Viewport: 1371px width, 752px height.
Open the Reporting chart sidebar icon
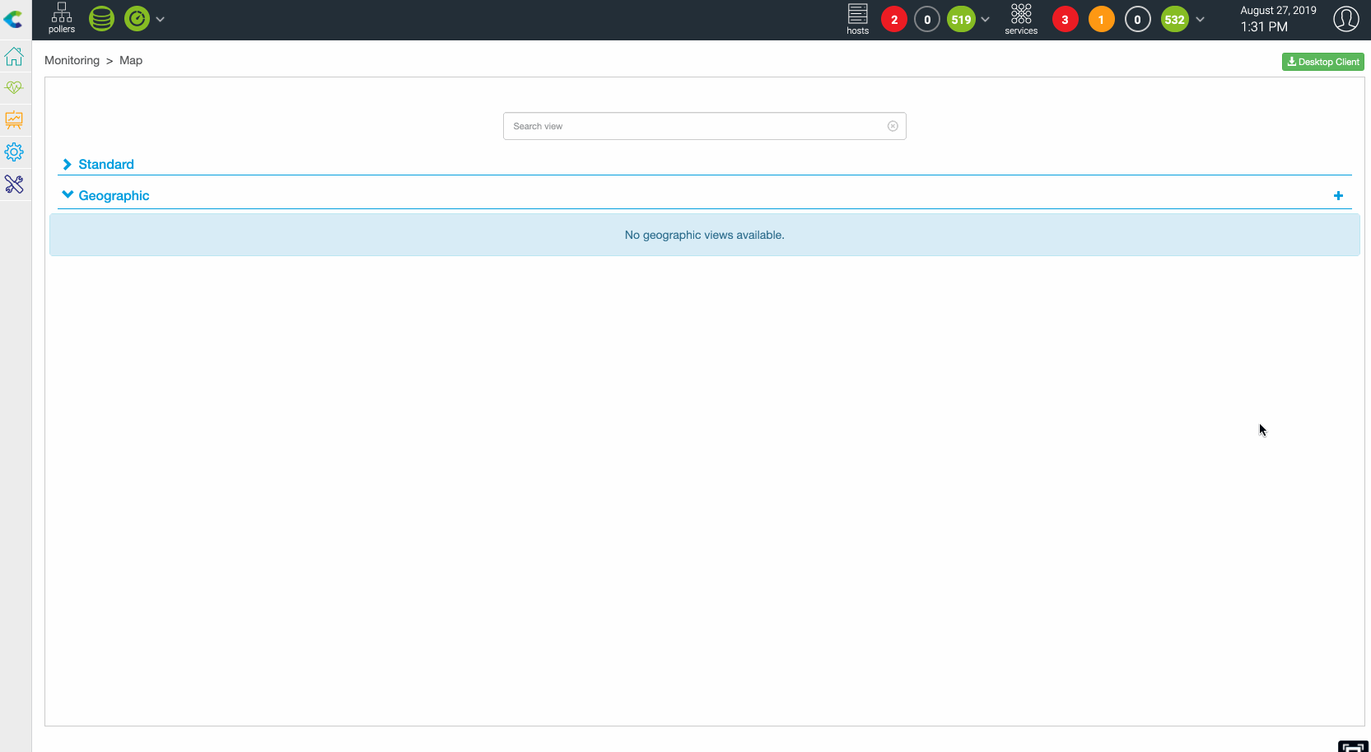(x=14, y=120)
